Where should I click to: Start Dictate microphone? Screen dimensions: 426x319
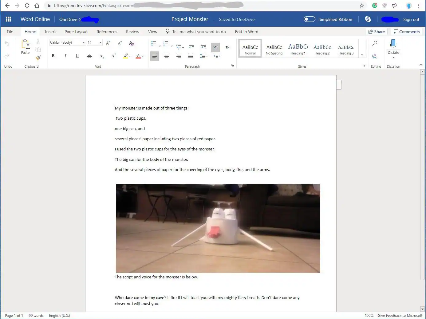pyautogui.click(x=393, y=44)
